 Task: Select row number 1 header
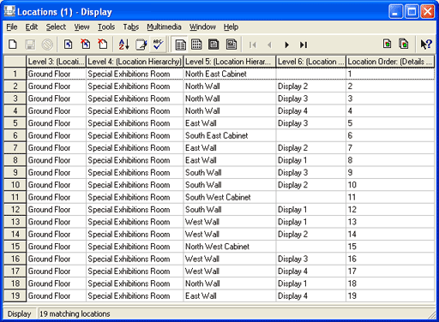(15, 74)
